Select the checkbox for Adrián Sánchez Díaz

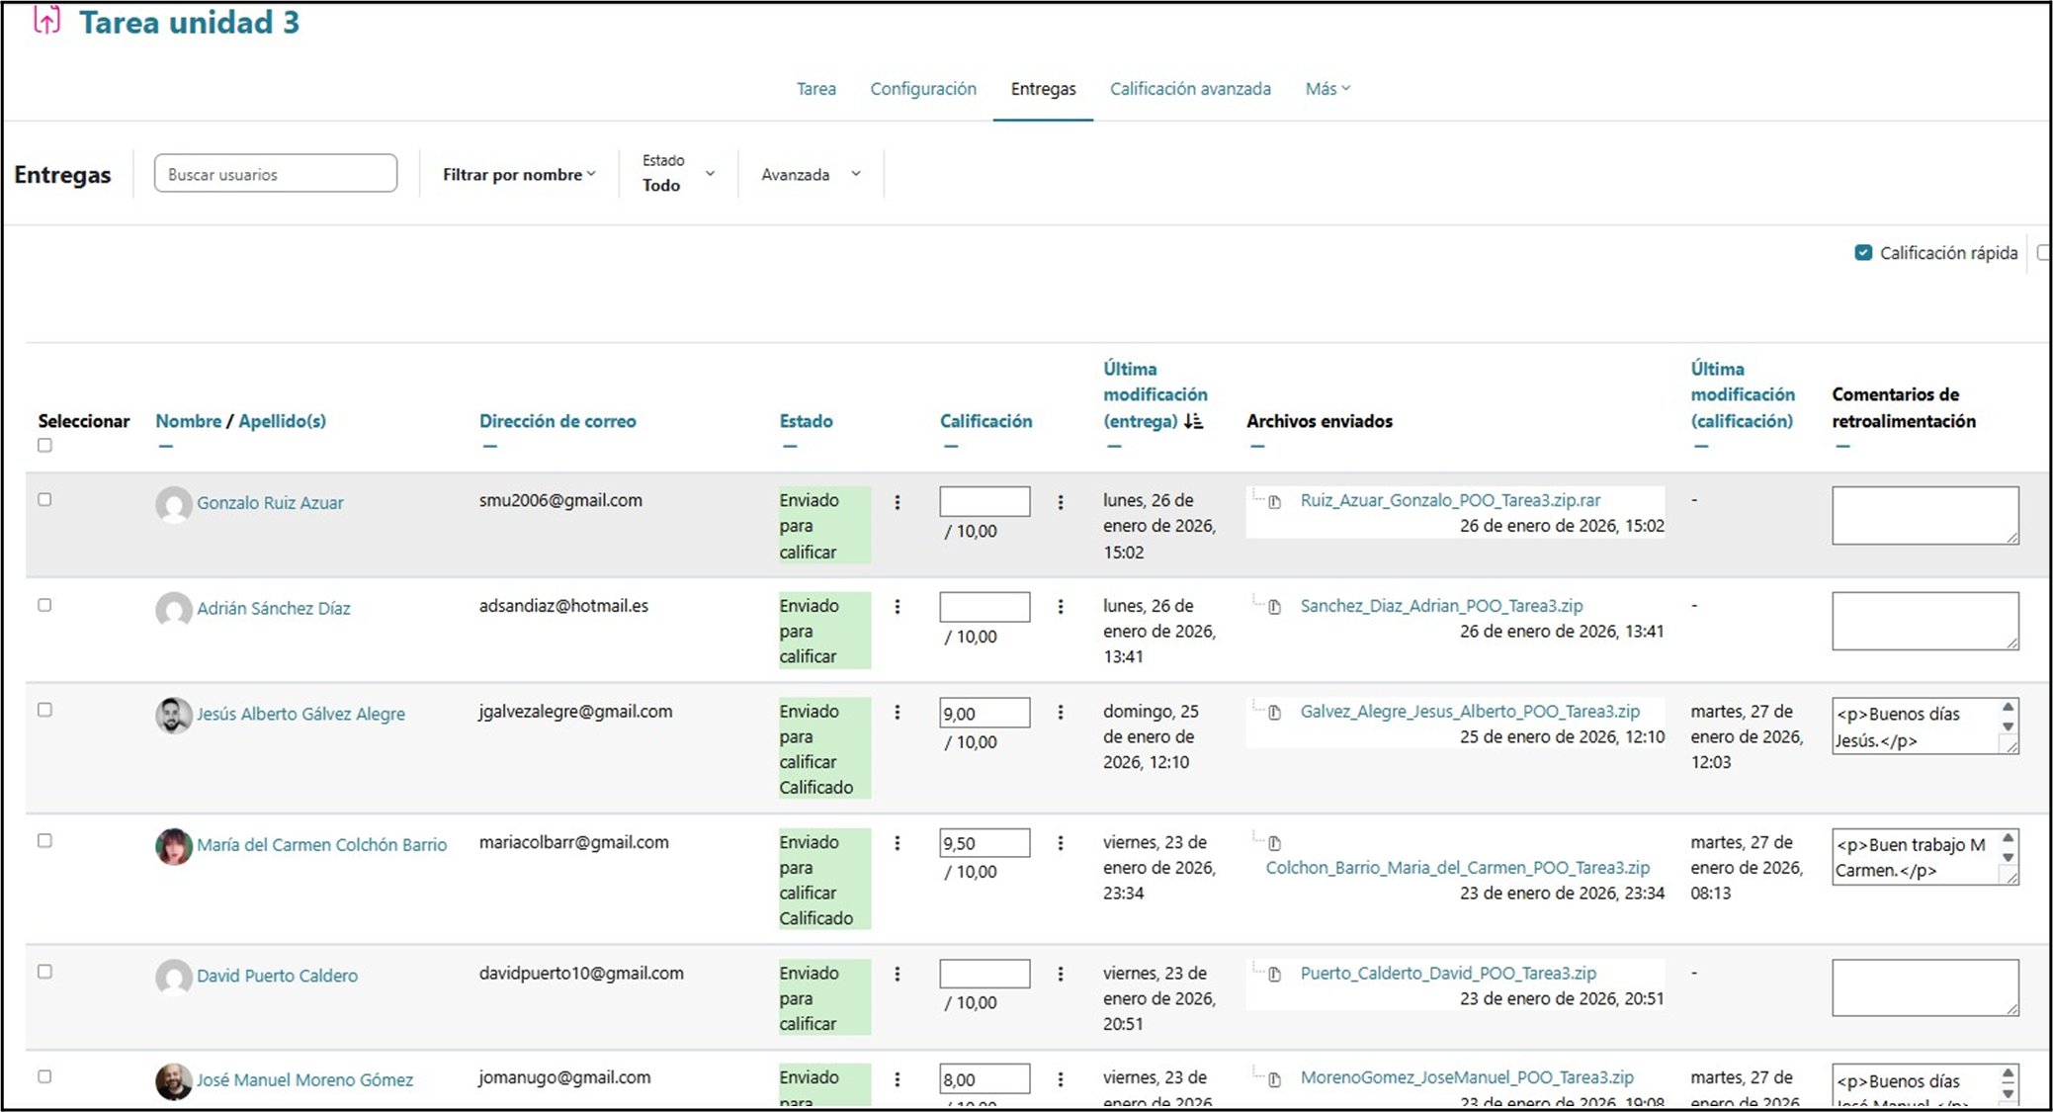click(44, 605)
